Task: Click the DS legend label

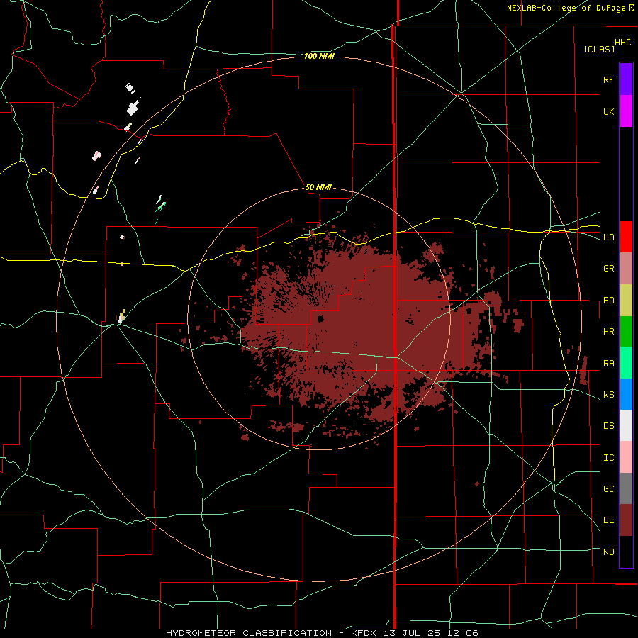Action: [x=608, y=425]
